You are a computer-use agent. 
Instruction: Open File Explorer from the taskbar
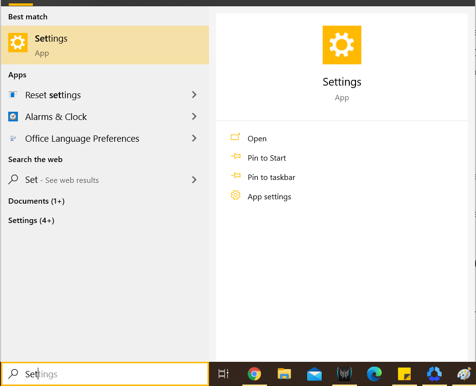coord(284,374)
